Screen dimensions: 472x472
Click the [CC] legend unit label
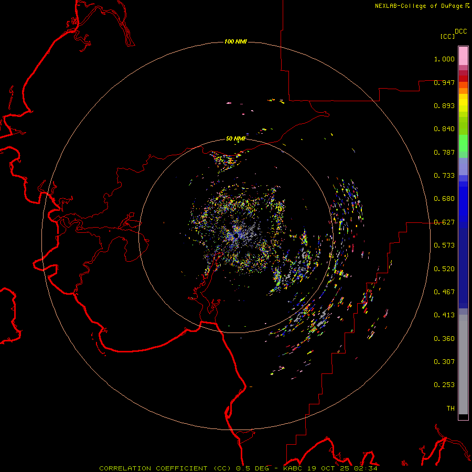click(x=447, y=36)
